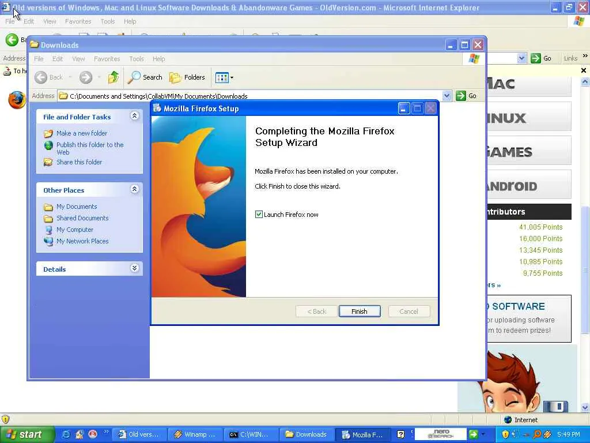
Task: Collapse File and Folder Tasks panel
Action: pos(134,115)
